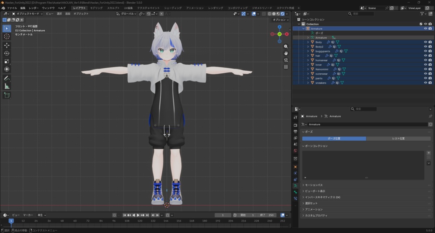The height and width of the screenshot is (233, 435).
Task: Open the ヘルプ menu
Action: click(x=62, y=8)
